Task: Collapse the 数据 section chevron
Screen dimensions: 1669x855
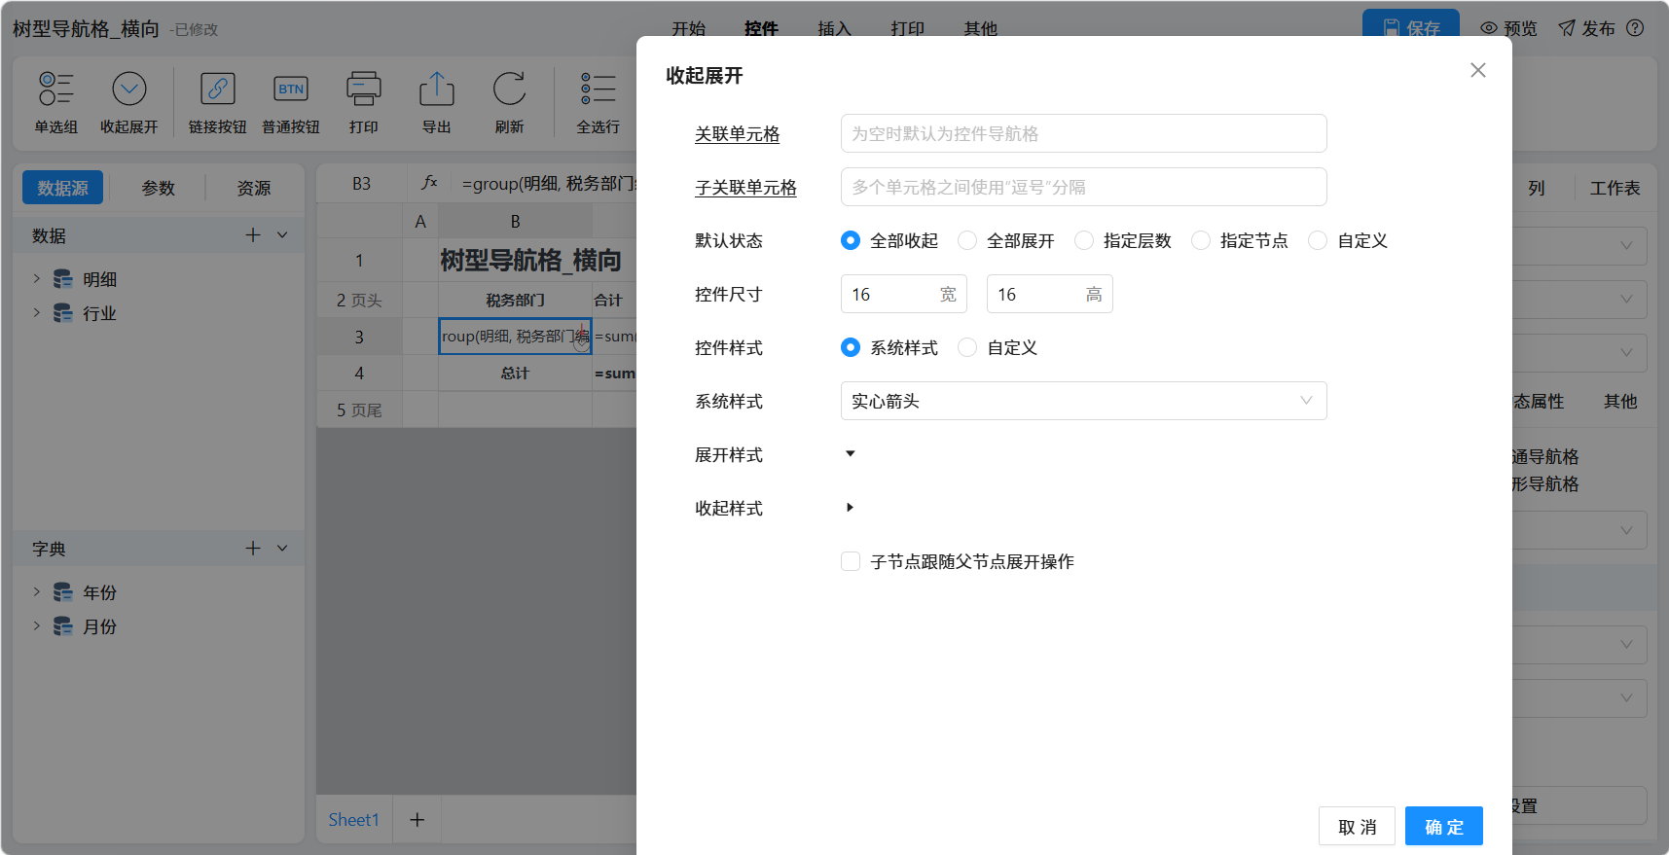Action: (x=282, y=234)
